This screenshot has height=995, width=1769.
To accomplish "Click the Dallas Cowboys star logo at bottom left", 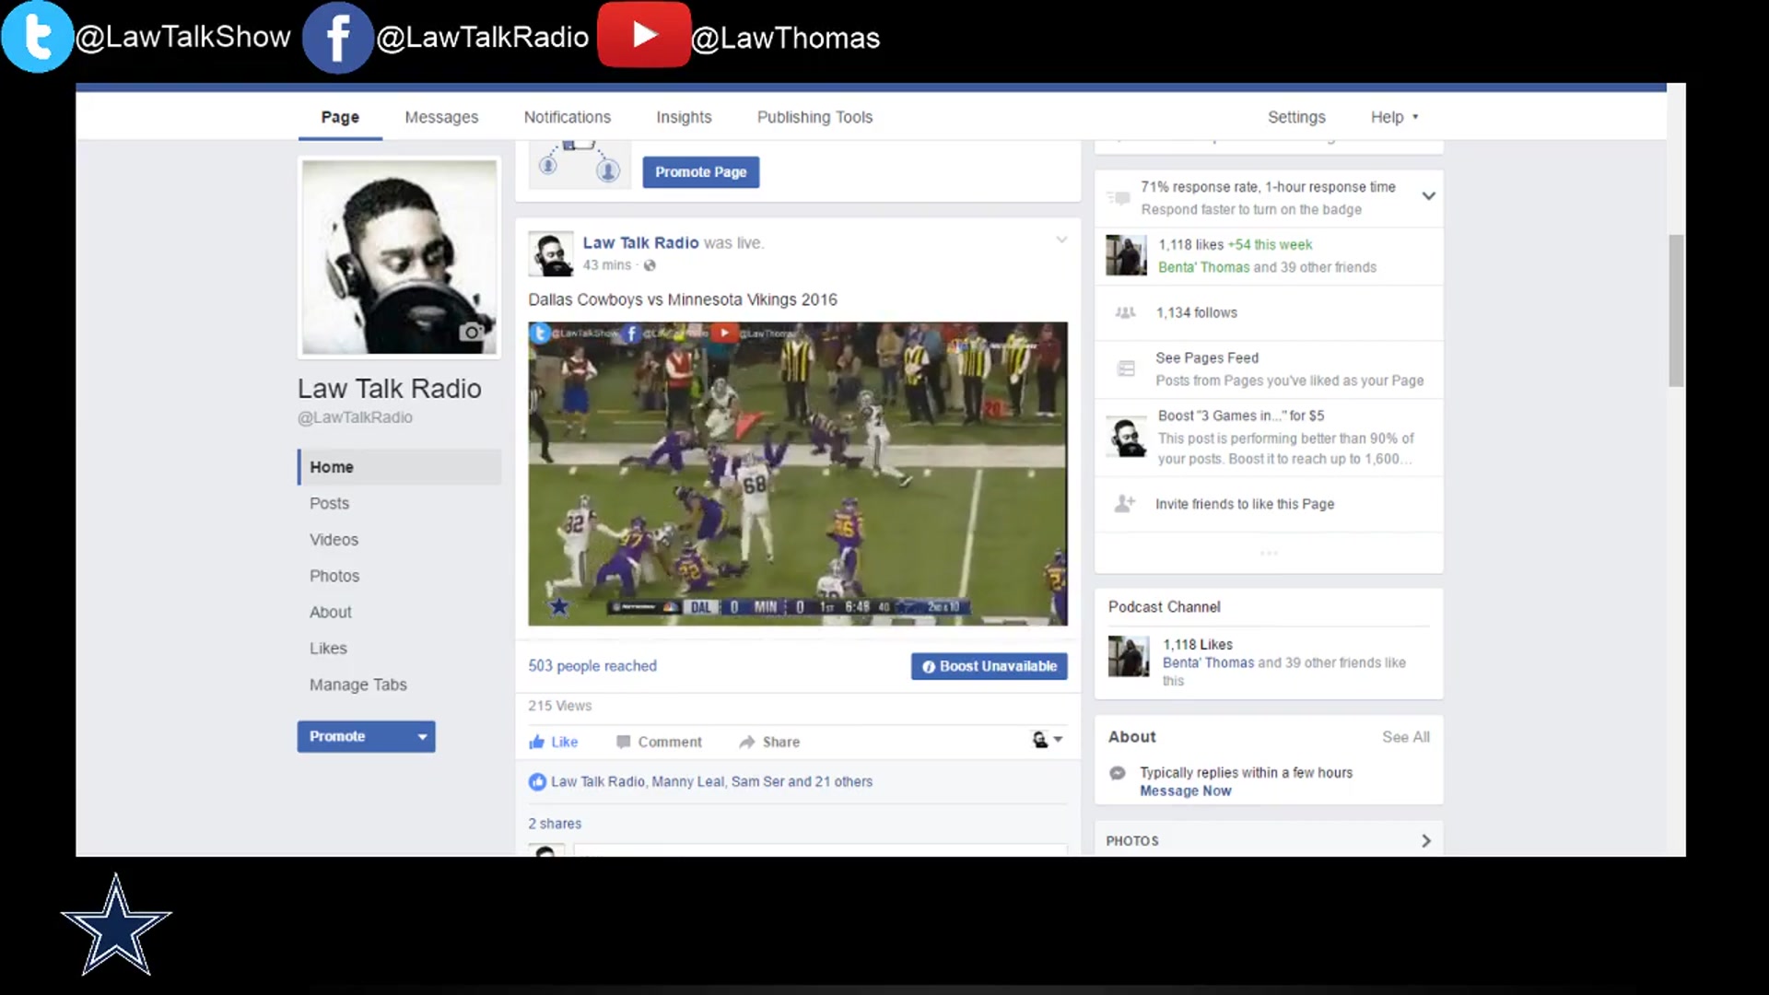I will click(x=116, y=925).
